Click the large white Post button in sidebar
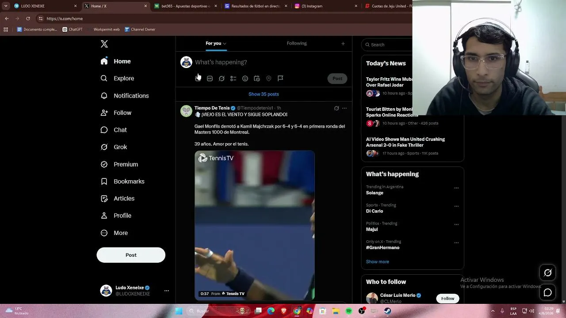This screenshot has height=318, width=566. [131, 255]
